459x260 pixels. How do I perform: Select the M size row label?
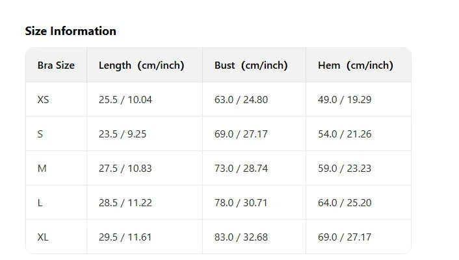click(42, 169)
